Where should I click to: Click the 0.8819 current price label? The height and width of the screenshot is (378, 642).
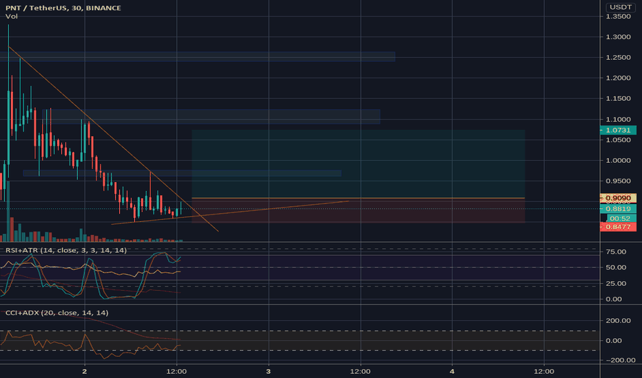click(618, 209)
